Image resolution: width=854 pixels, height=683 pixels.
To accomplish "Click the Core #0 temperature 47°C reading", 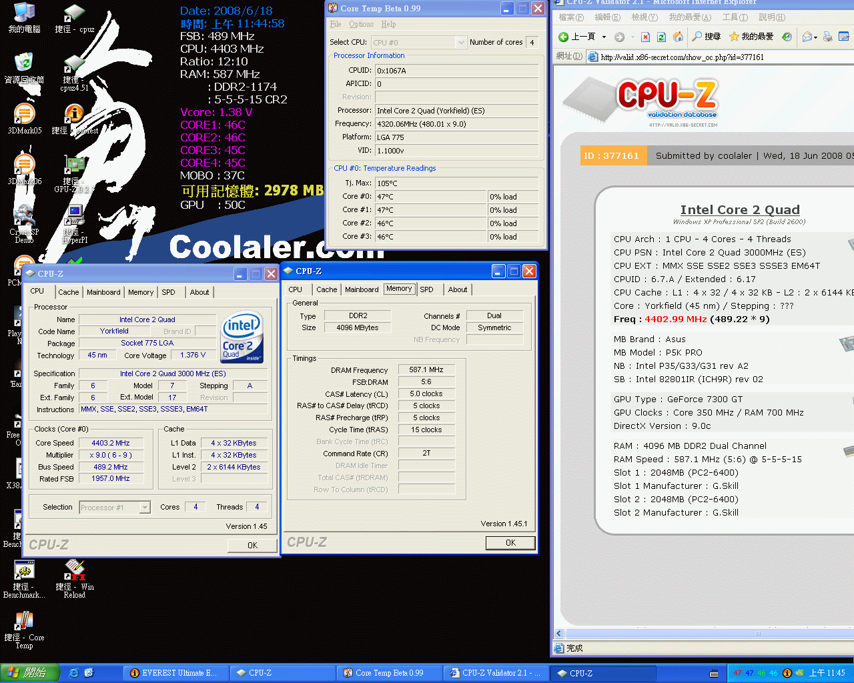I will point(431,197).
